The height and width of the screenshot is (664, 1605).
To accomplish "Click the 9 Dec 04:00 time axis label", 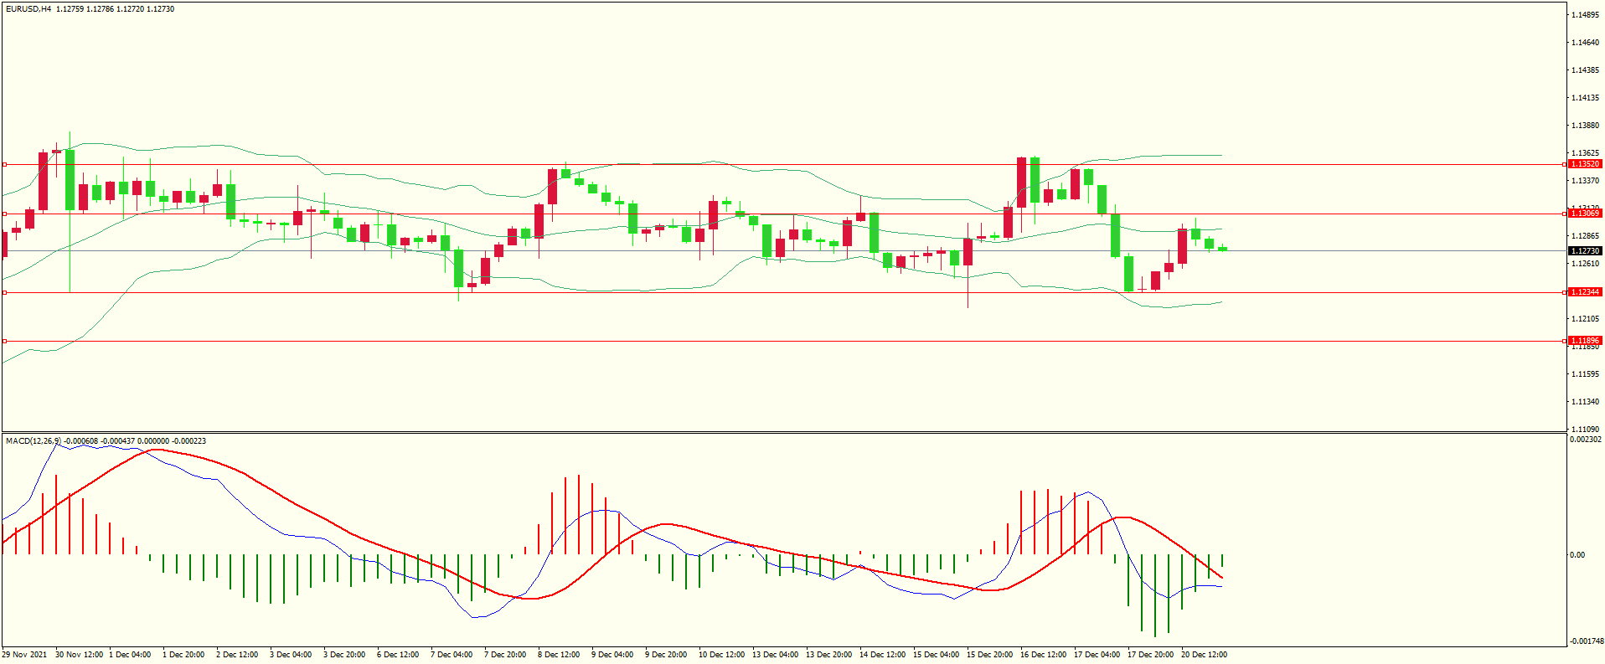I will pyautogui.click(x=612, y=655).
